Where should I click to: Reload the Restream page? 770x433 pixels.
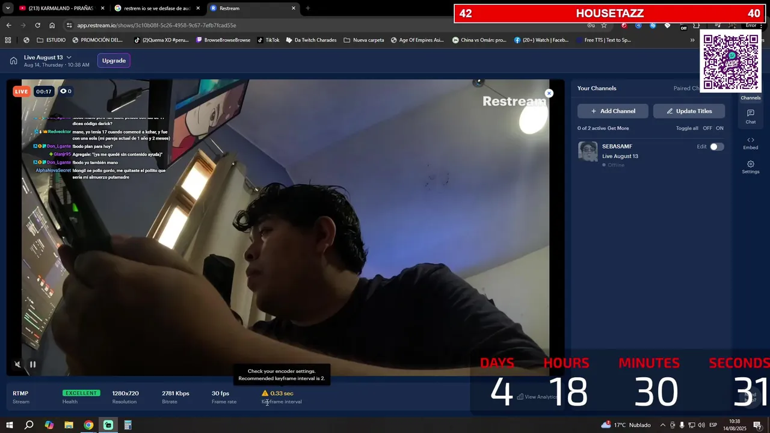coord(37,25)
